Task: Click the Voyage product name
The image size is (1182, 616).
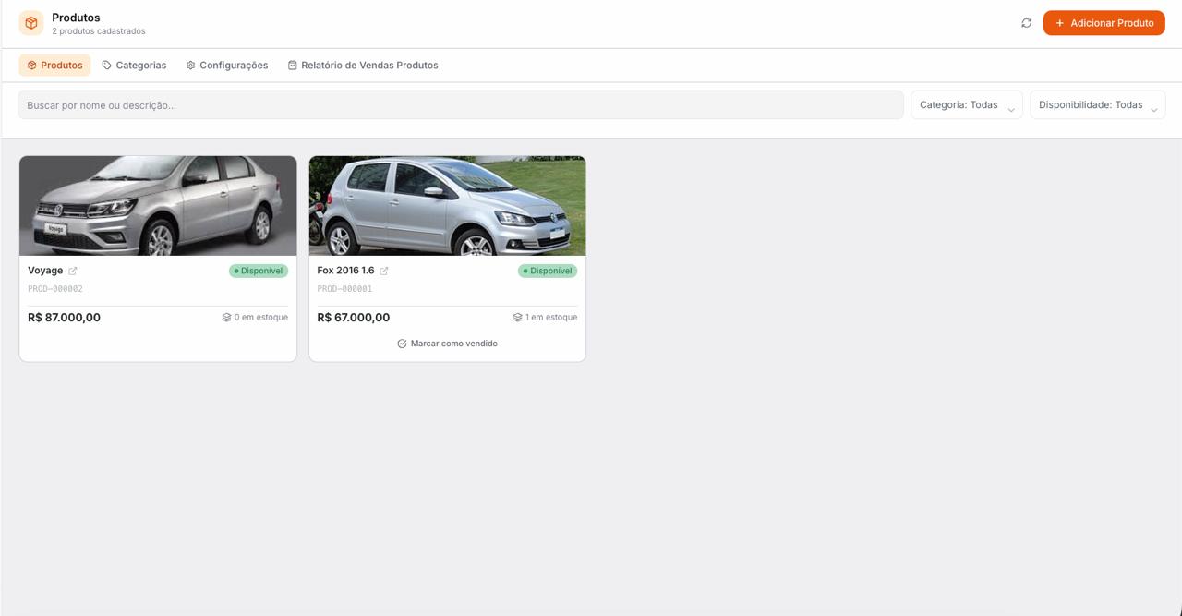Action: click(45, 271)
